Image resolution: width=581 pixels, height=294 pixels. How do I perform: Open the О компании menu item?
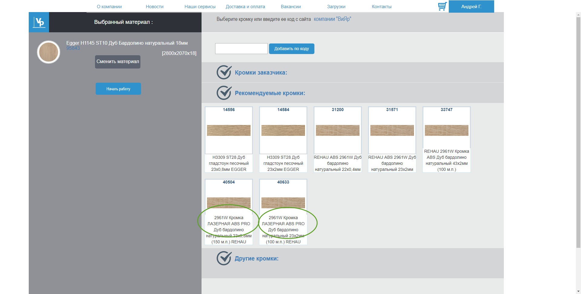click(109, 7)
